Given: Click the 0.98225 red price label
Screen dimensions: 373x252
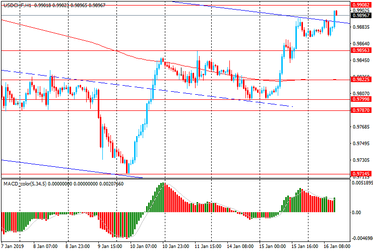Looking at the screenshot, I should point(361,80).
